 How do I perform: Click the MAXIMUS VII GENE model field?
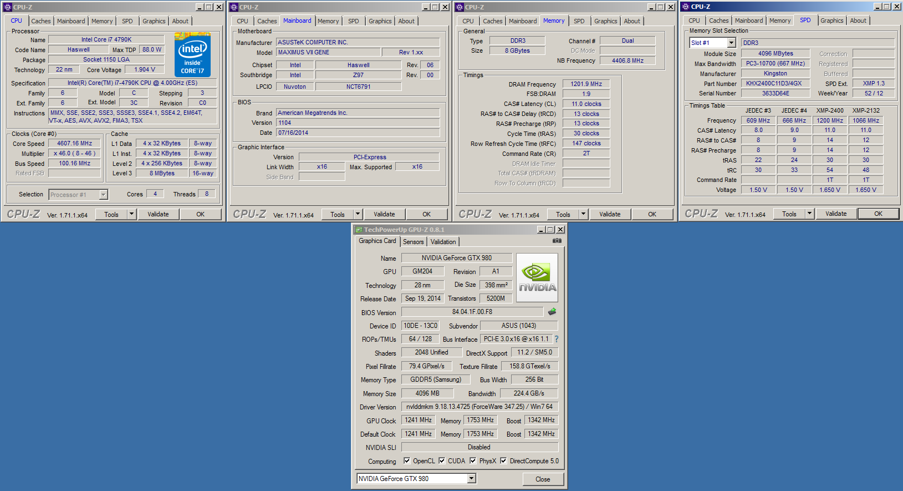click(x=328, y=52)
